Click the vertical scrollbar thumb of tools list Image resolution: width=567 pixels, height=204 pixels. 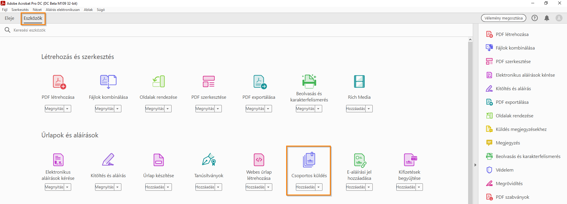click(x=470, y=123)
